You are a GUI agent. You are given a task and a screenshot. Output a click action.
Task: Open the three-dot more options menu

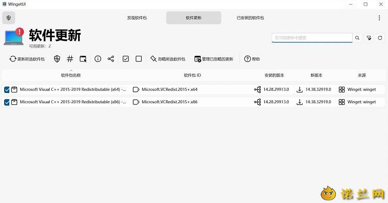click(x=379, y=18)
